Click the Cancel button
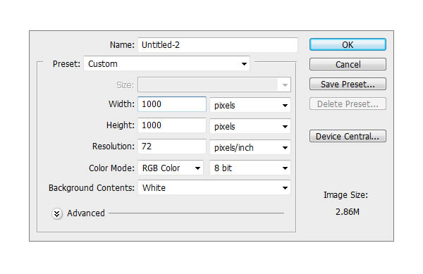423x274 pixels. coord(348,64)
